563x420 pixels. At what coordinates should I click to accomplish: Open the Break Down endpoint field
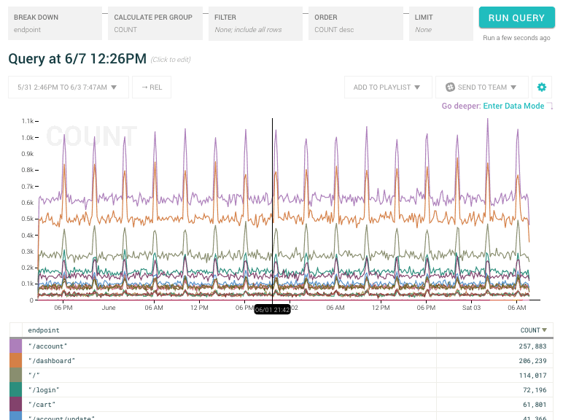[55, 24]
